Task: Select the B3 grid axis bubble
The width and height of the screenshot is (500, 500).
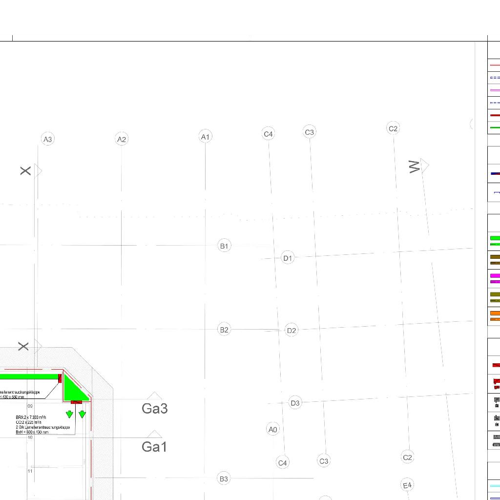Action: pos(224,479)
